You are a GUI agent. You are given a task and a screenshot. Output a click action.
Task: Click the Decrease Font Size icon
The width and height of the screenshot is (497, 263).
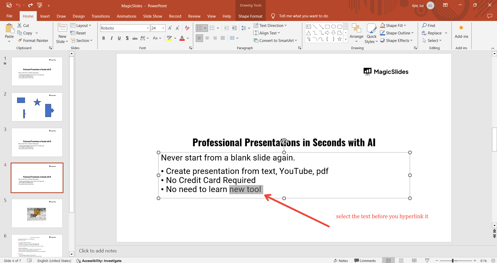pos(178,28)
